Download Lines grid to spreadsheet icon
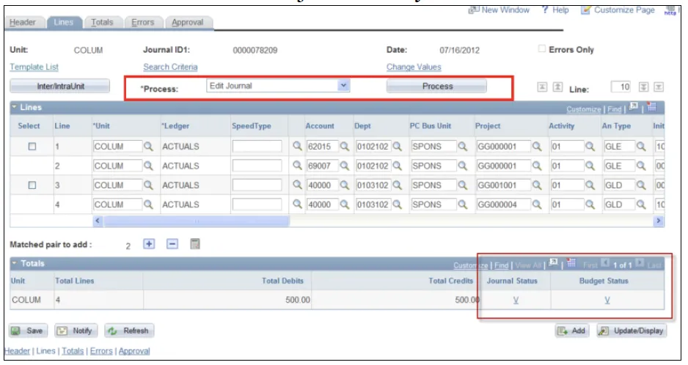 651,106
